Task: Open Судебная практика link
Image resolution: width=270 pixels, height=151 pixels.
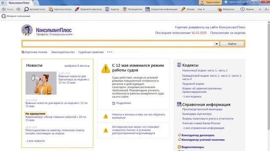Action: [x=91, y=52]
